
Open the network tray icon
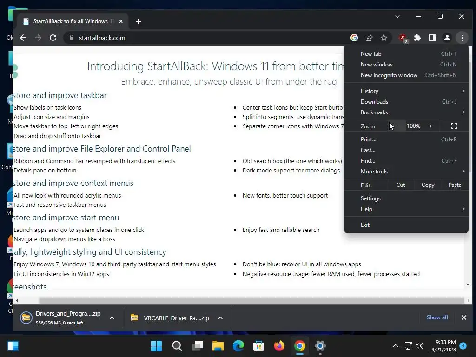(408, 346)
